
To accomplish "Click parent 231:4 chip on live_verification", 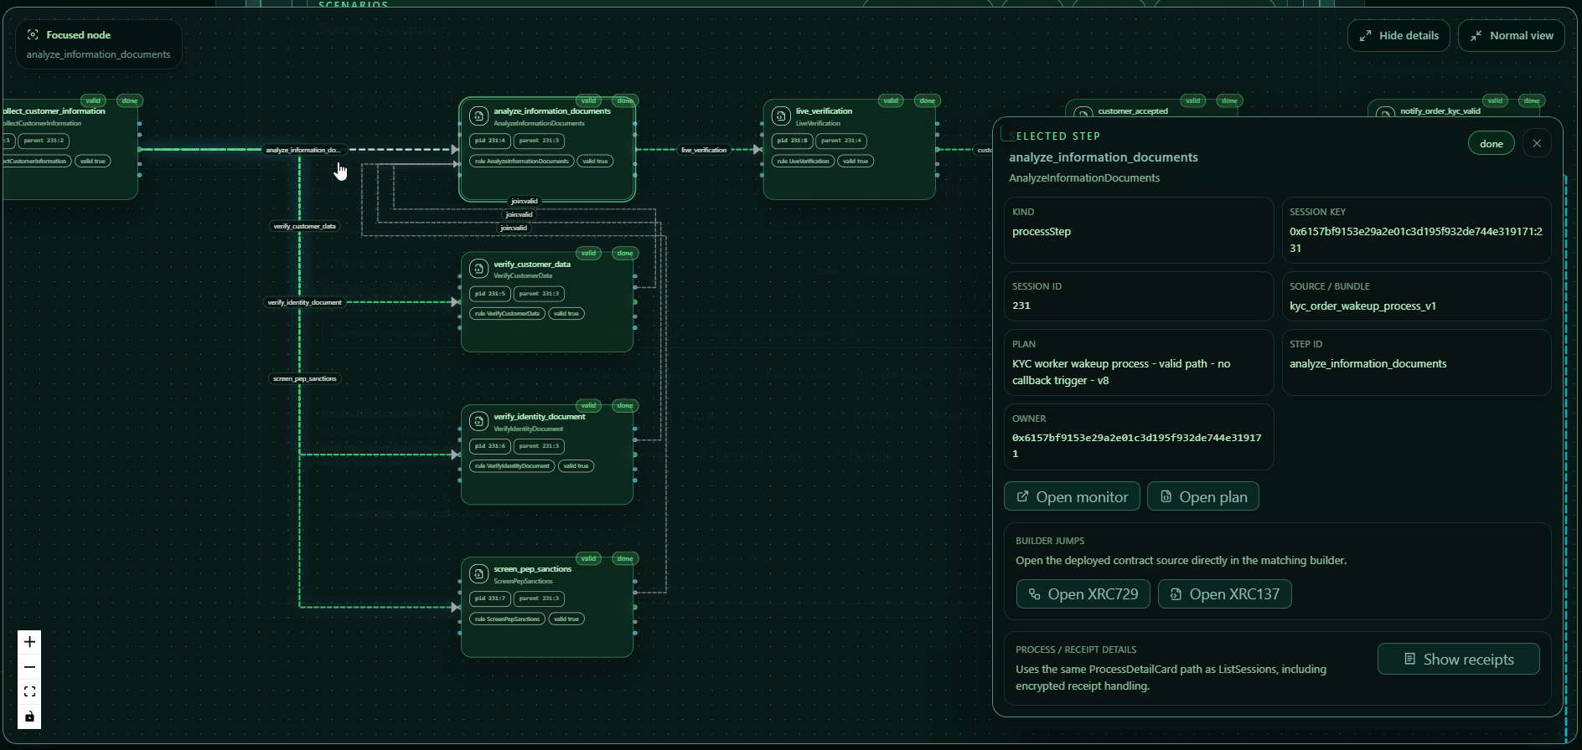I will tap(841, 141).
